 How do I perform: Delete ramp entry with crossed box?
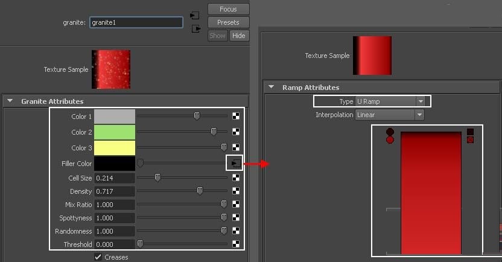[x=470, y=139]
